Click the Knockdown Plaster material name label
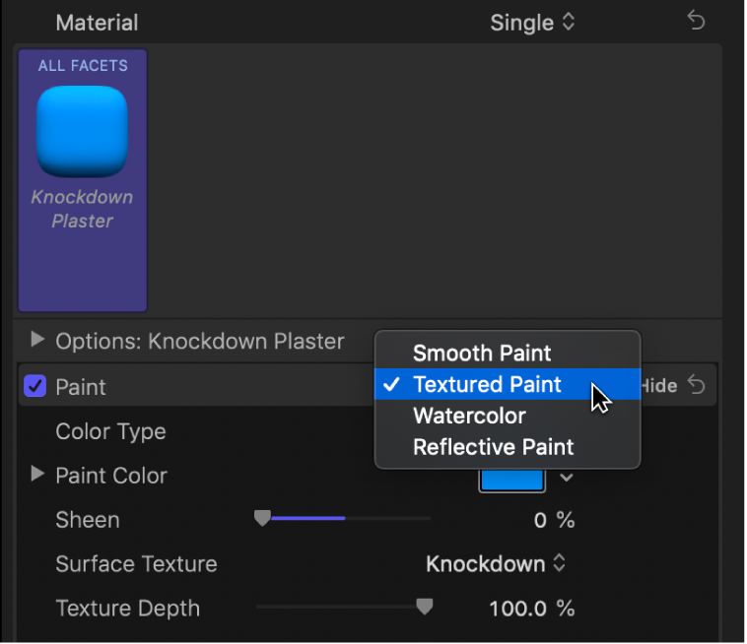Screen dimensions: 747x644 [83, 209]
